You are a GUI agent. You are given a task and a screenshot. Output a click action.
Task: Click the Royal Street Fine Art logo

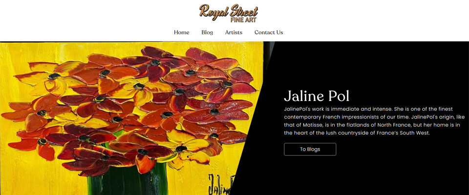229,13
